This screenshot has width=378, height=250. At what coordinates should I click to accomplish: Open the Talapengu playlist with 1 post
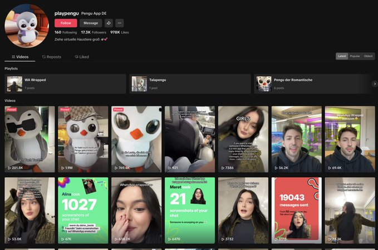click(190, 83)
